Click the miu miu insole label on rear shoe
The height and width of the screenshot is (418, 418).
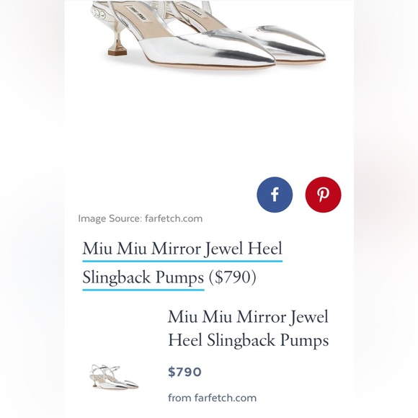coord(190,9)
